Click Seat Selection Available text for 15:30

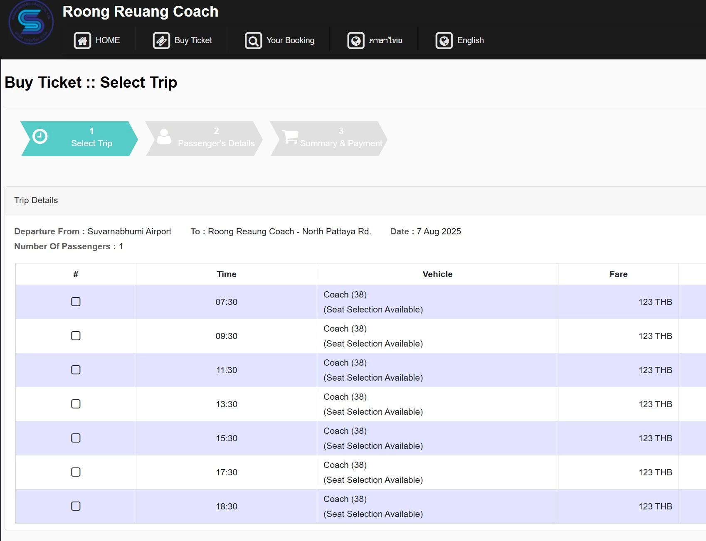point(373,446)
